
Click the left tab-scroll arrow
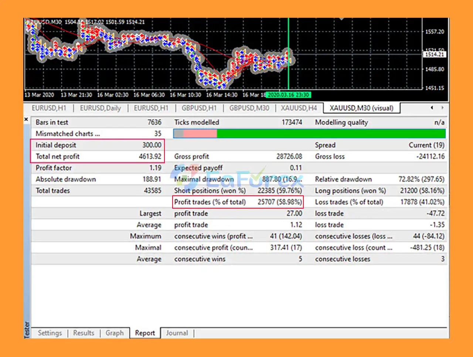(432, 108)
